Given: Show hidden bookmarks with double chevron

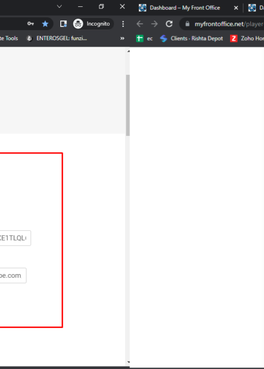Looking at the screenshot, I should point(122,38).
